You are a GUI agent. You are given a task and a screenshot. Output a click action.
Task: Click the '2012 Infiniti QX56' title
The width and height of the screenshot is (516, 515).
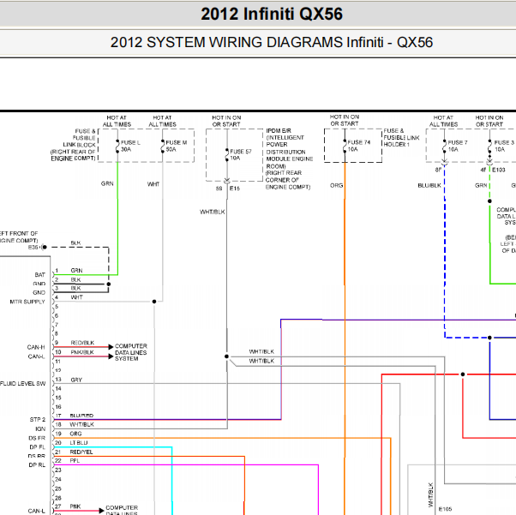[x=272, y=15]
